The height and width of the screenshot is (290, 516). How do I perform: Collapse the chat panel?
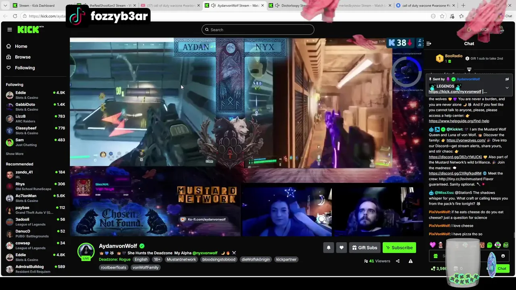429,43
